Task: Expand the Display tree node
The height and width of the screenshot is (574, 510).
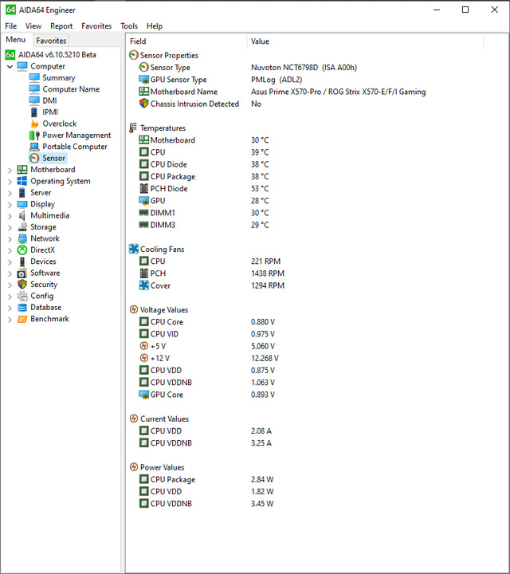Action: tap(10, 204)
